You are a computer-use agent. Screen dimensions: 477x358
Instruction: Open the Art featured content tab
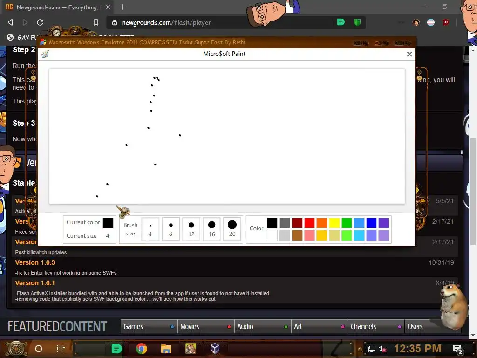pos(320,326)
